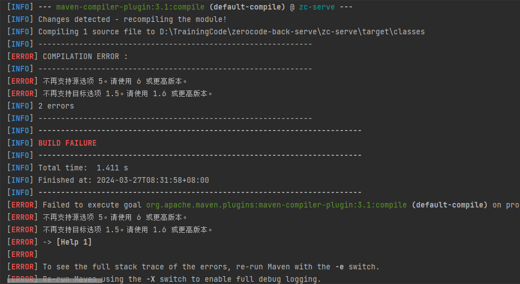Click the red BUILD FAILURE text
Image resolution: width=520 pixels, height=284 pixels.
tap(67, 143)
